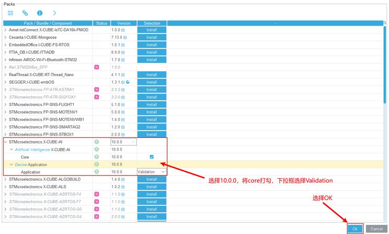Click green check status icon of X-CUBE-AI pack
Screen dimensions: 389x234
pos(97,142)
